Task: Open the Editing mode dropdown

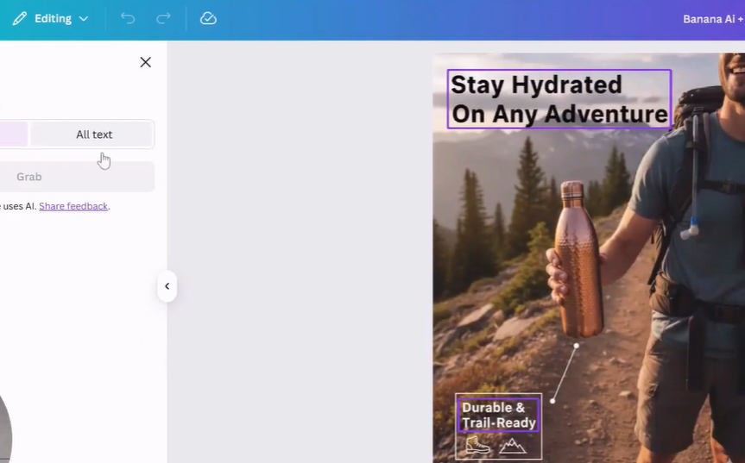Action: (x=51, y=18)
